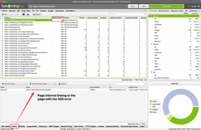Switch to Canonicals tab
Image resolution: width=201 pixels, height=130 pixels.
(x=60, y=11)
